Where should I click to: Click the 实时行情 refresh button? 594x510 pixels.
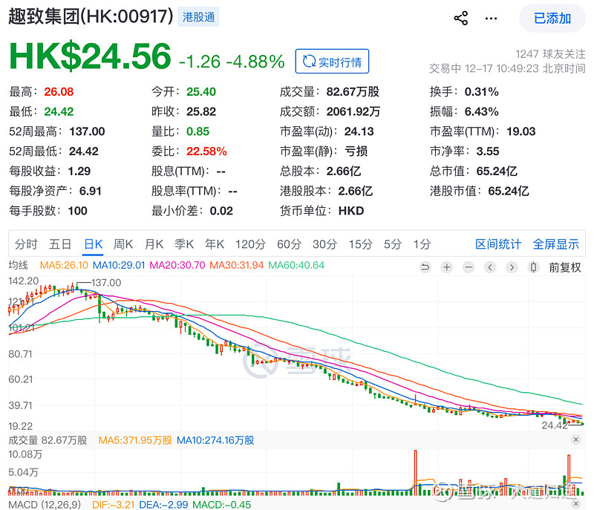[332, 62]
